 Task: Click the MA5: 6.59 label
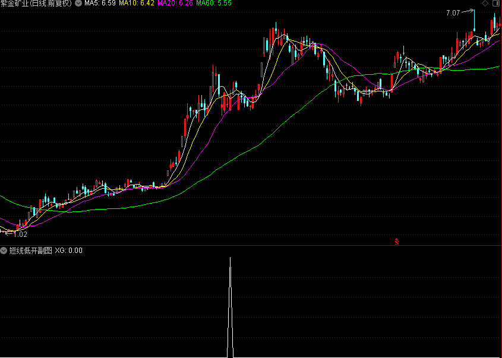pos(100,3)
